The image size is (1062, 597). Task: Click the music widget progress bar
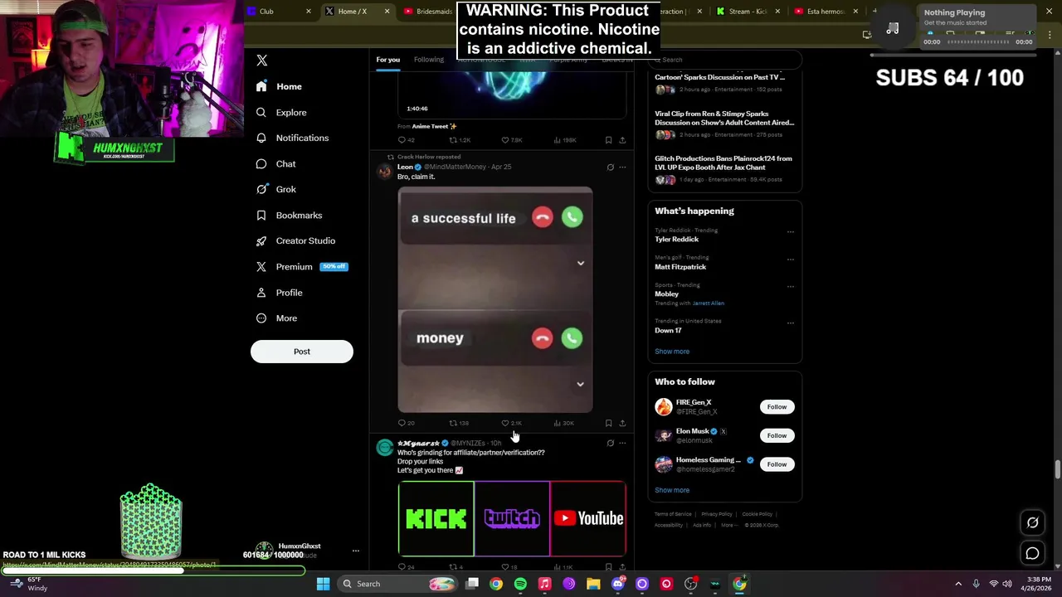point(978,42)
